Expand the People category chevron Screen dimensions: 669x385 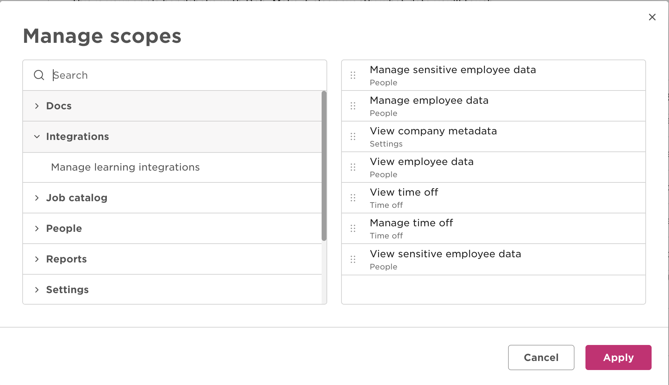pos(37,228)
